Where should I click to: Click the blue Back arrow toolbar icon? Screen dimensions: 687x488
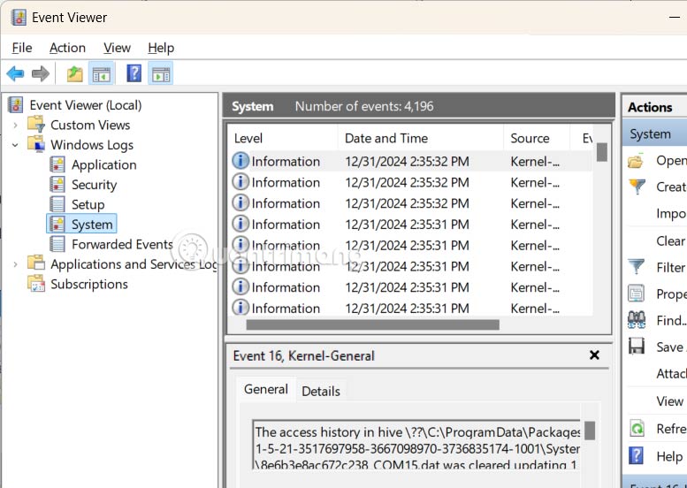click(x=15, y=73)
